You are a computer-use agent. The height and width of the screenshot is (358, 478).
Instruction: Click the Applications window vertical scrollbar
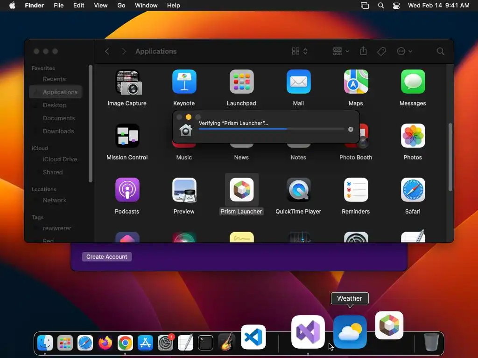450,157
